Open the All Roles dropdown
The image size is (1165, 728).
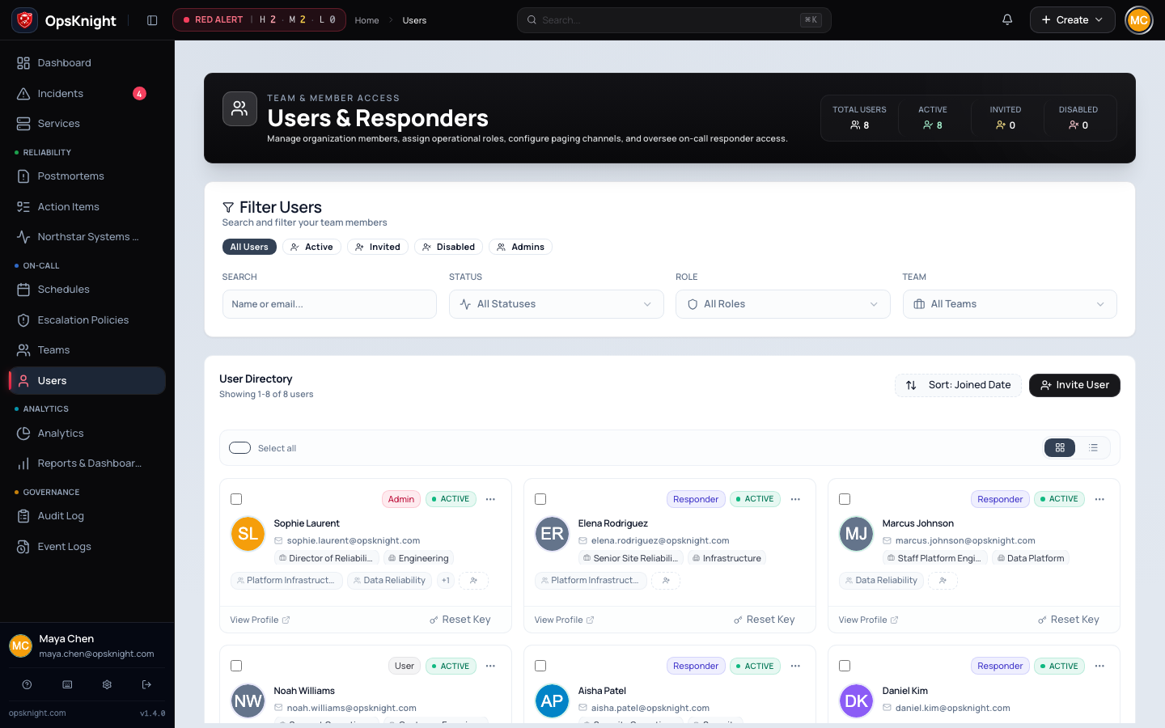click(x=783, y=304)
